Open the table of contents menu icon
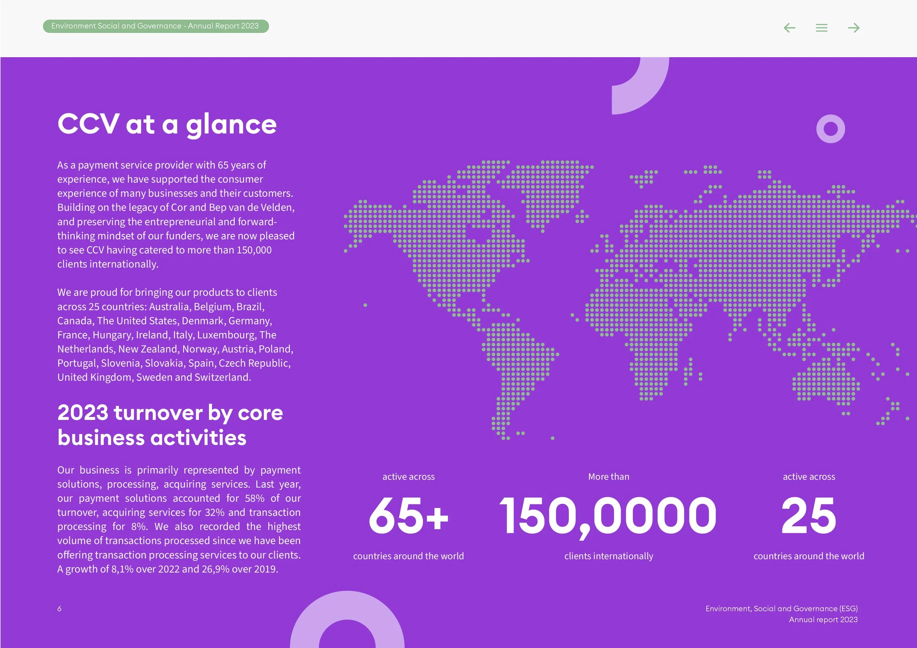917x648 pixels. click(x=822, y=28)
